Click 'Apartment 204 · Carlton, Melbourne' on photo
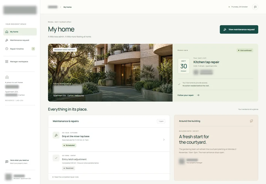 [x=68, y=95]
